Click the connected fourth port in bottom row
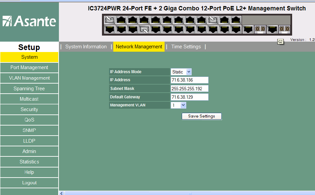Image resolution: width=315 pixels, height=195 pixels. pos(144,30)
